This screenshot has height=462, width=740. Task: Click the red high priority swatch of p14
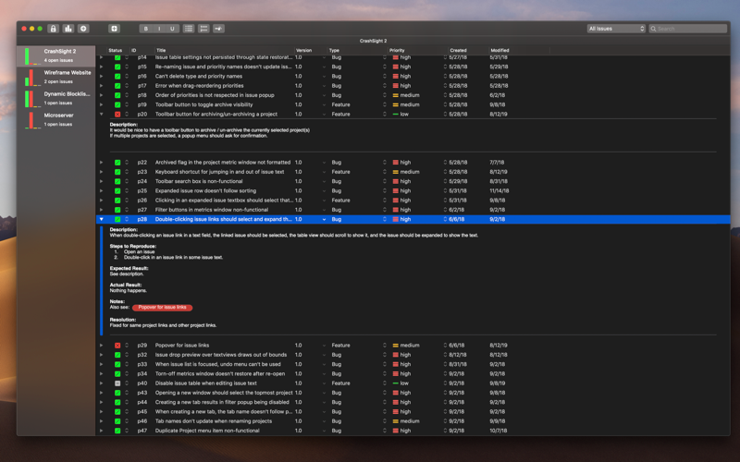[396, 57]
